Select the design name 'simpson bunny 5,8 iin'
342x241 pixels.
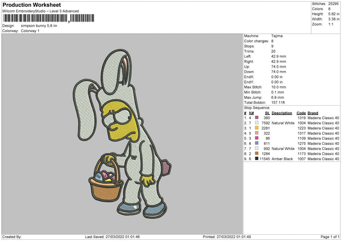click(39, 26)
